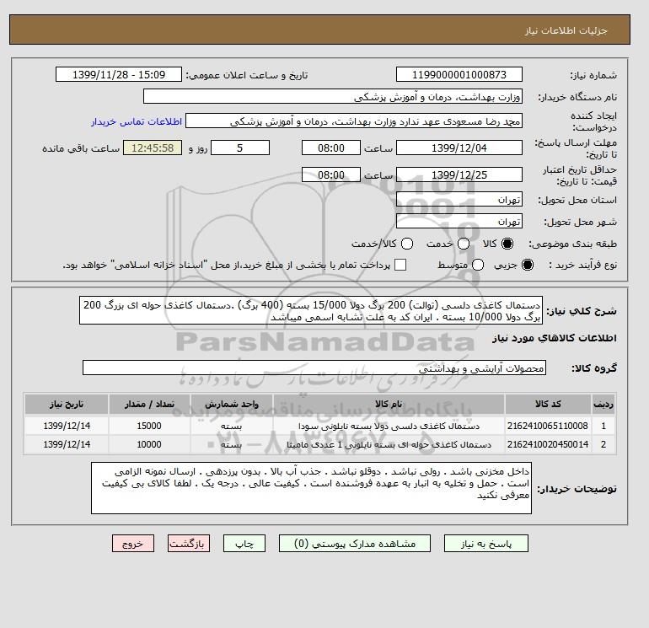Screen dimensions: 649x628
Task: Click the واحد شمارش column header
Action: [232, 404]
